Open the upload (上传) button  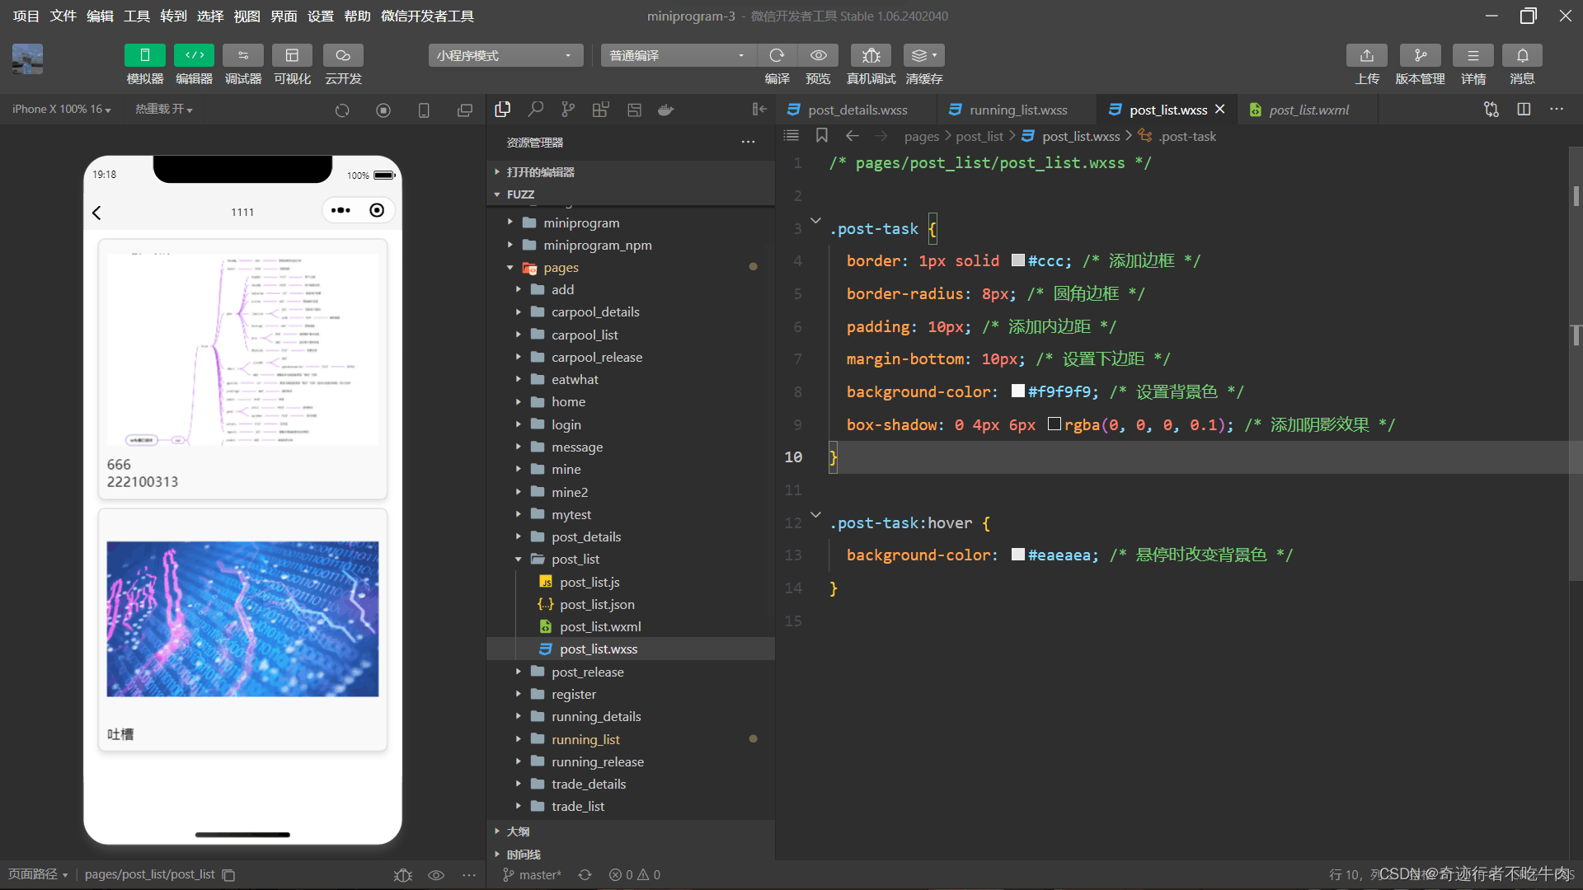coord(1366,55)
